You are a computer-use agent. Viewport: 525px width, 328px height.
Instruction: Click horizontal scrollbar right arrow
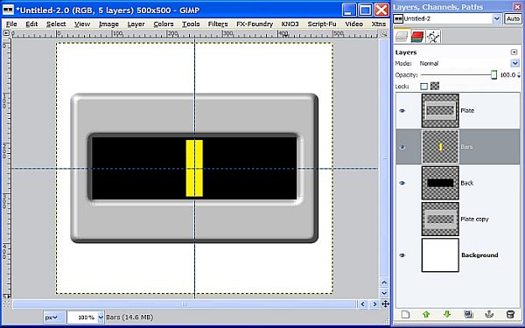point(374,304)
